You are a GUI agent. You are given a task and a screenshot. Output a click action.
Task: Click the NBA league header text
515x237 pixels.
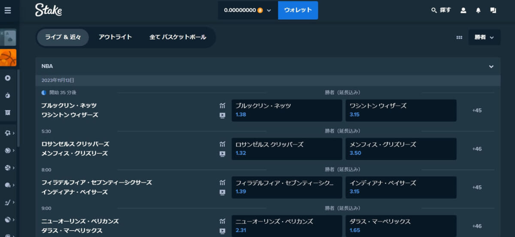pyautogui.click(x=47, y=66)
